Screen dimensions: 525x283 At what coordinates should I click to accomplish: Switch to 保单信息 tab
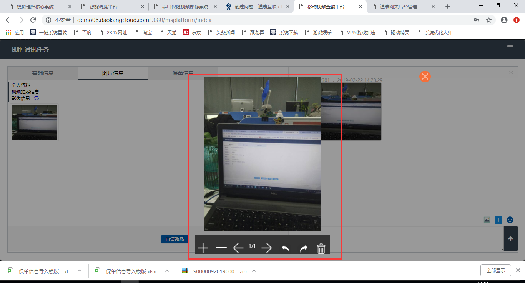point(183,73)
